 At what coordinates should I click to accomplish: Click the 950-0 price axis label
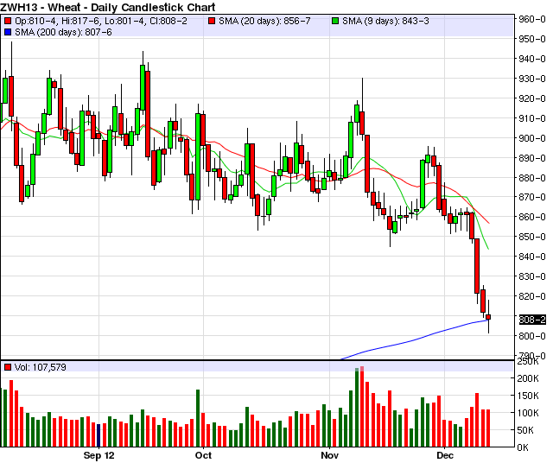pyautogui.click(x=532, y=39)
